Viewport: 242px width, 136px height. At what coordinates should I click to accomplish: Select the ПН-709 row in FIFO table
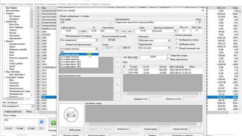click(163, 73)
